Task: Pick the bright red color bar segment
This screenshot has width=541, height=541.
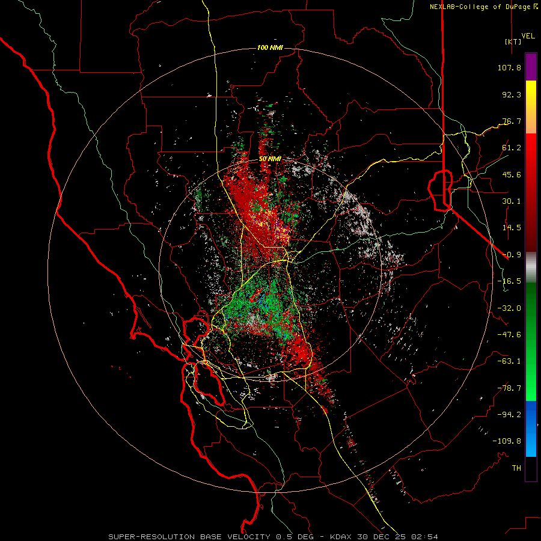Action: click(x=531, y=155)
